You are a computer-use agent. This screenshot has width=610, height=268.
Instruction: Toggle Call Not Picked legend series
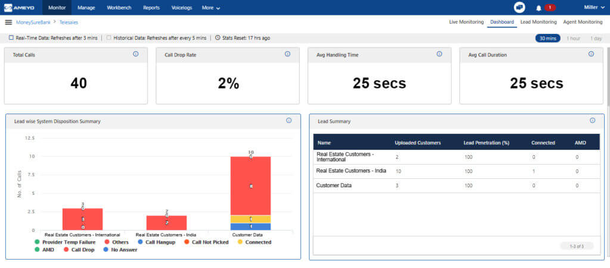(x=206, y=242)
